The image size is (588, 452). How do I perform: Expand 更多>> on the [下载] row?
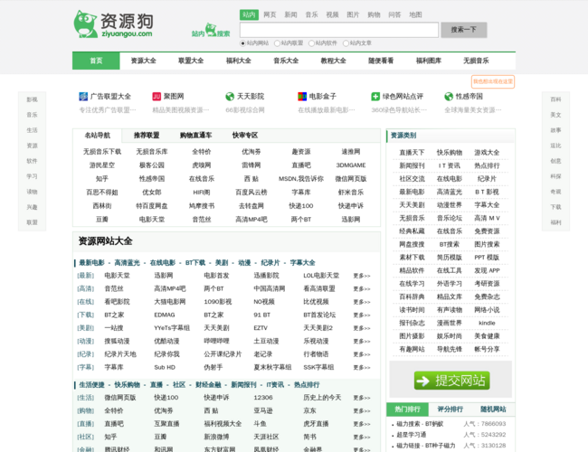362,315
